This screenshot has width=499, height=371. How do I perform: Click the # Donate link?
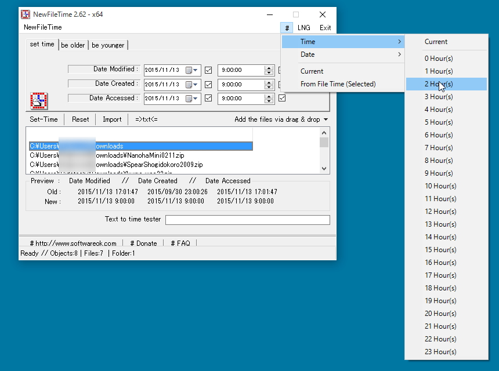143,243
